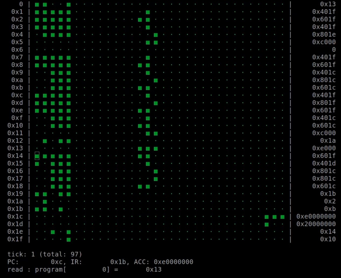Select the row address label 0x1c
Image resolution: width=341 pixels, height=278 pixels.
coord(15,216)
